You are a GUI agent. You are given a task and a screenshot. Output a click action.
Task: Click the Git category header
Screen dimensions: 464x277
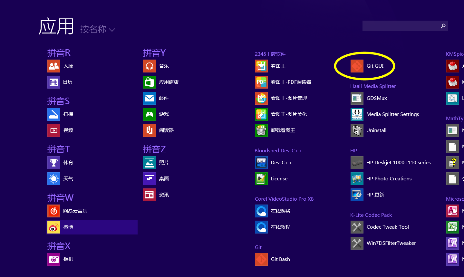[258, 247]
